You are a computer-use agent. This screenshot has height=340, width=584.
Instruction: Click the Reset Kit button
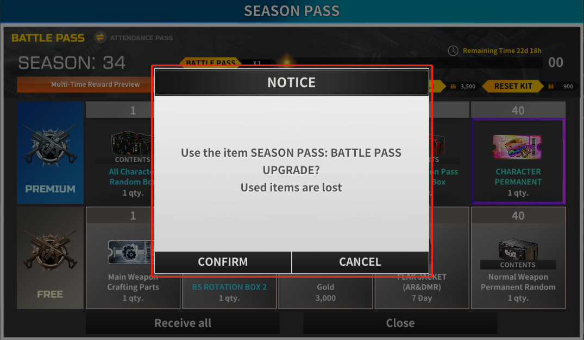coord(513,86)
